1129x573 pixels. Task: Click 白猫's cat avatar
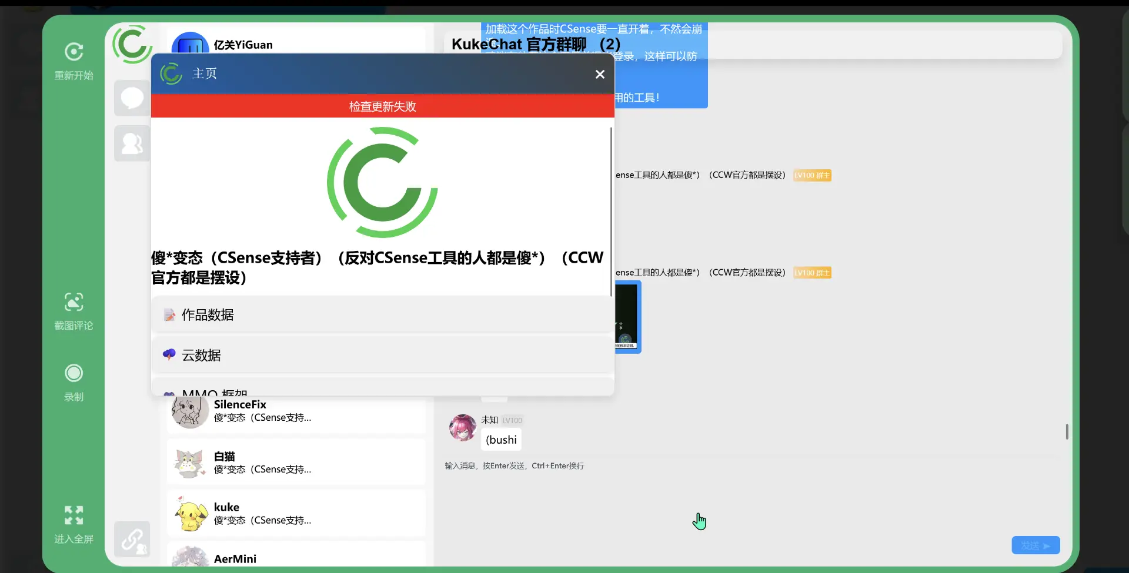pos(190,463)
